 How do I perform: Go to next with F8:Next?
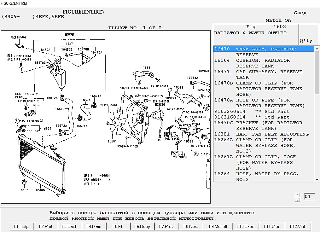pyautogui.click(x=191, y=226)
